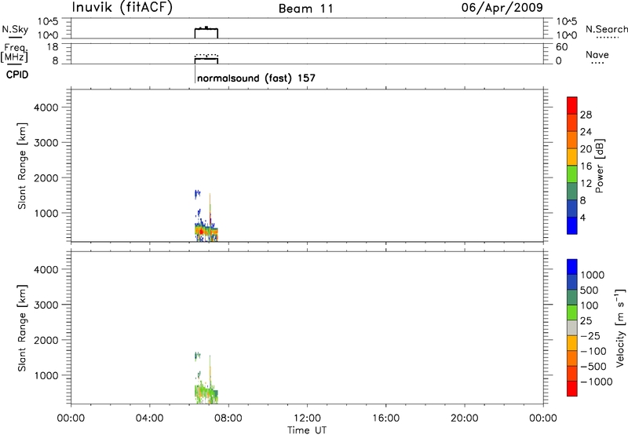Click the yellow-orange swatch near Power 16
Image resolution: width=628 pixels, height=435 pixels.
[x=572, y=157]
